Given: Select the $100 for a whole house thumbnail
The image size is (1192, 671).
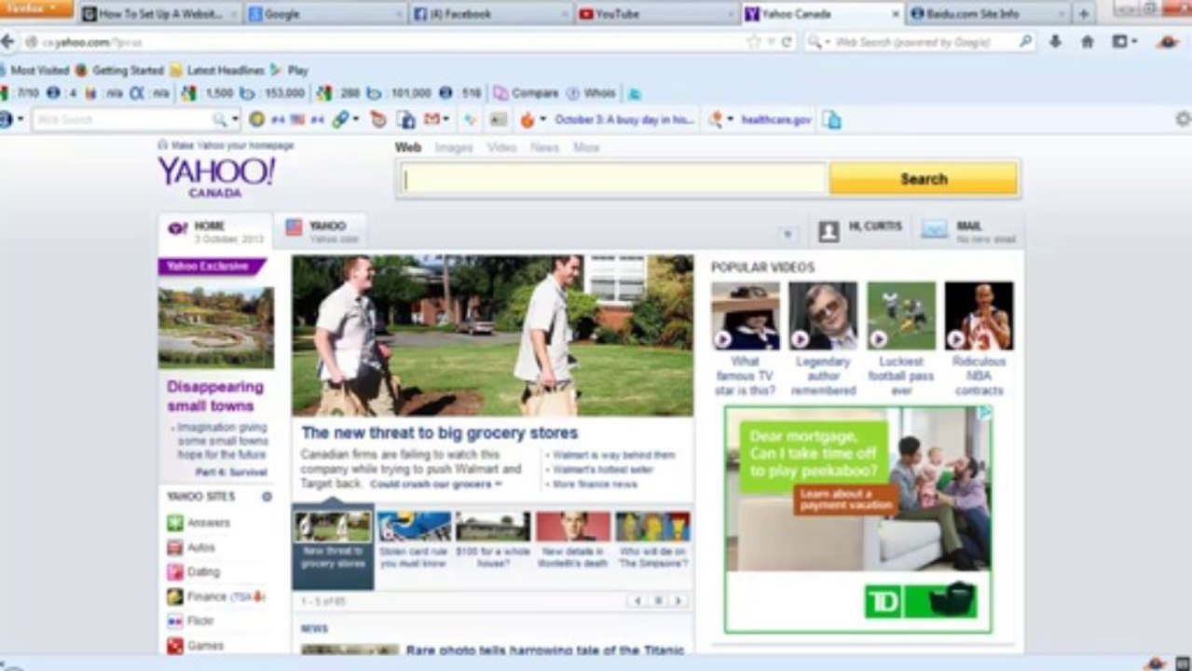Looking at the screenshot, I should (x=493, y=527).
